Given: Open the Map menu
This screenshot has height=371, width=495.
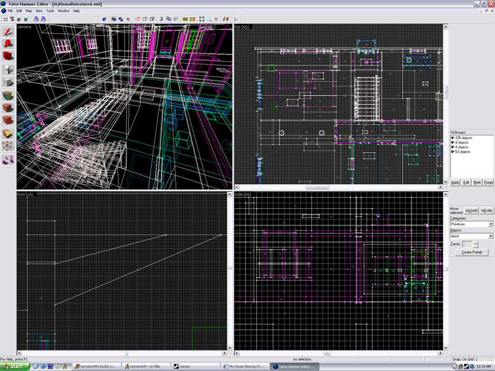Looking at the screenshot, I should click(28, 11).
